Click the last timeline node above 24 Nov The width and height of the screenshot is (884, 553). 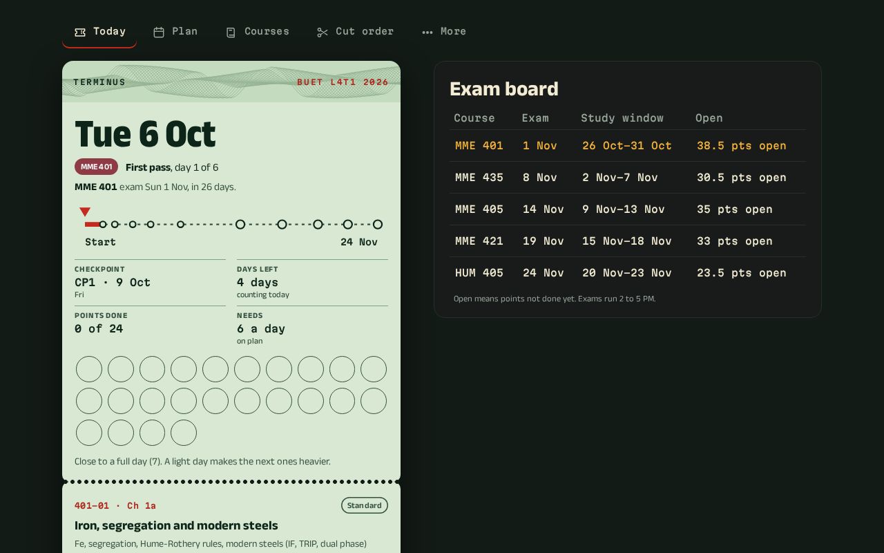(x=378, y=224)
